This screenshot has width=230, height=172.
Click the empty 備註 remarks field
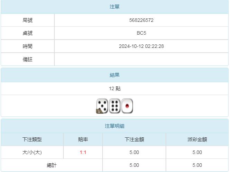pyautogui.click(x=141, y=59)
